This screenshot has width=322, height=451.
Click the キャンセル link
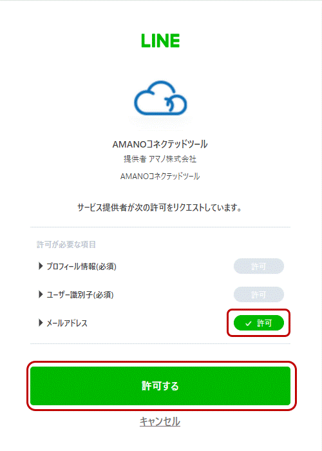160,421
